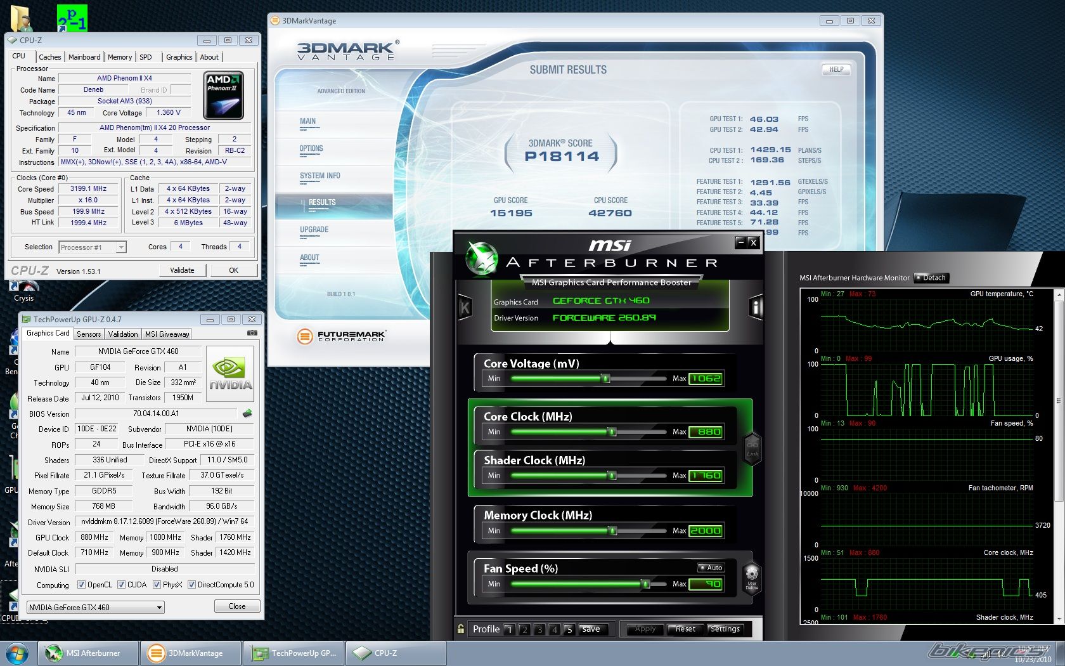Open the NVIDIA GeForce GTX 460 dropdown
This screenshot has height=666, width=1065.
pos(96,607)
